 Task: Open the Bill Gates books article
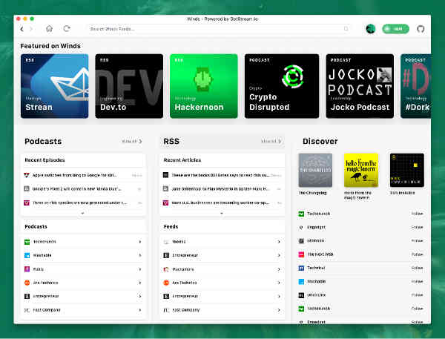222,175
